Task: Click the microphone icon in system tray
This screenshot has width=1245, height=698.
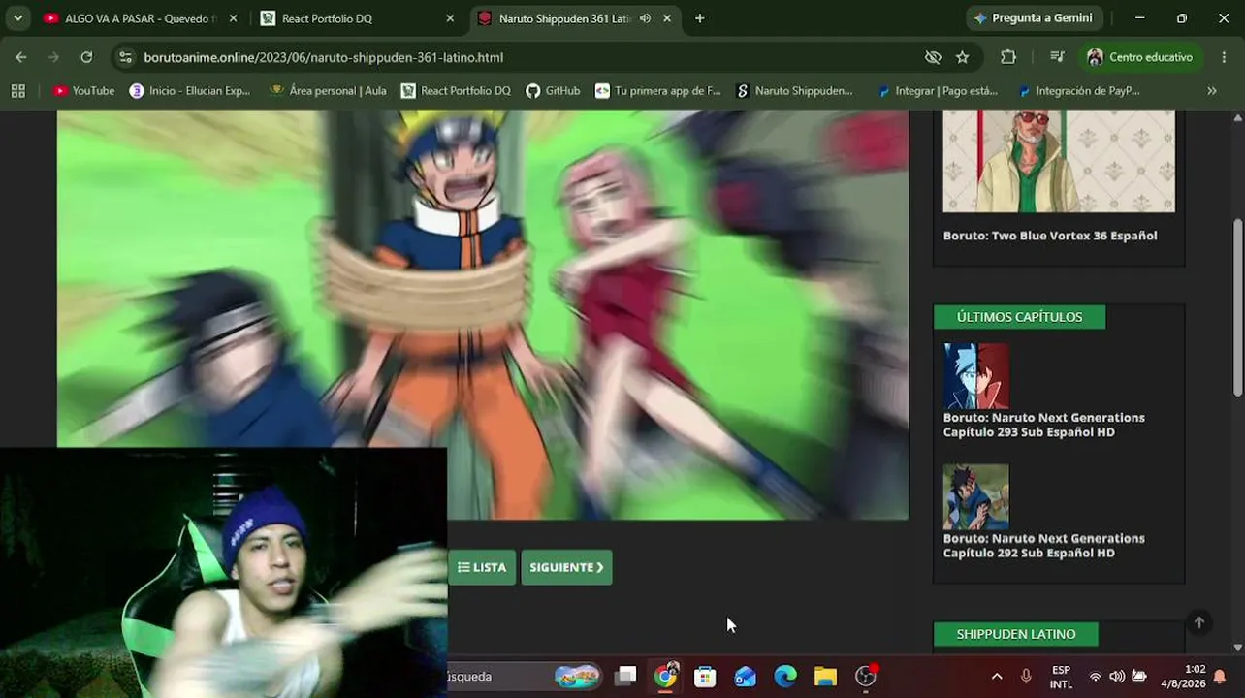Action: tap(1026, 676)
